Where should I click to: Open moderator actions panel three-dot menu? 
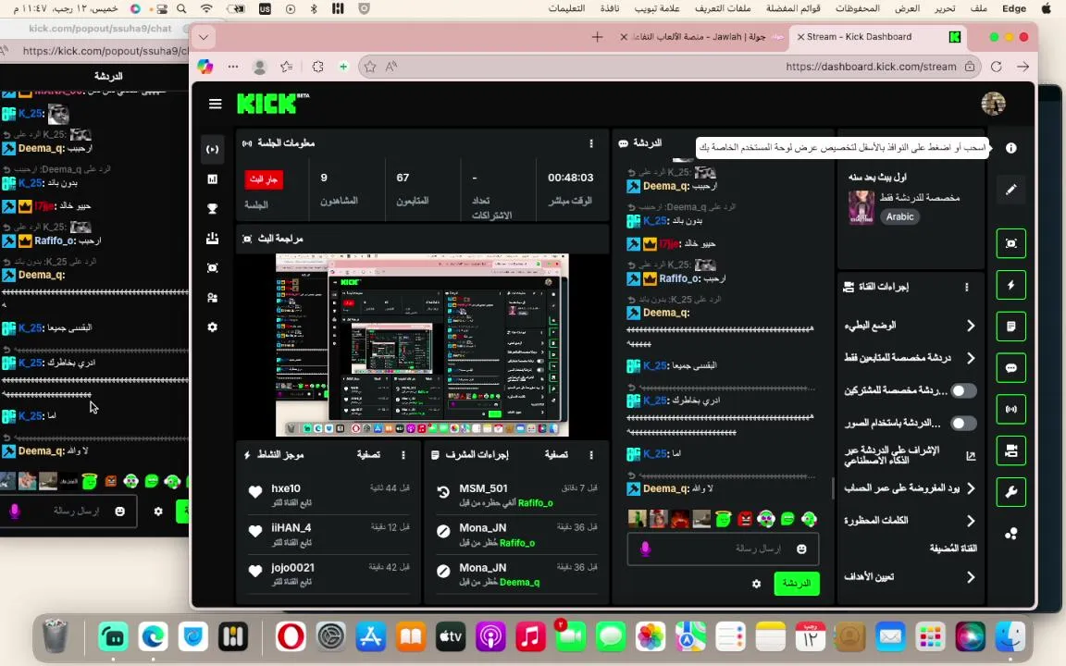pyautogui.click(x=590, y=455)
